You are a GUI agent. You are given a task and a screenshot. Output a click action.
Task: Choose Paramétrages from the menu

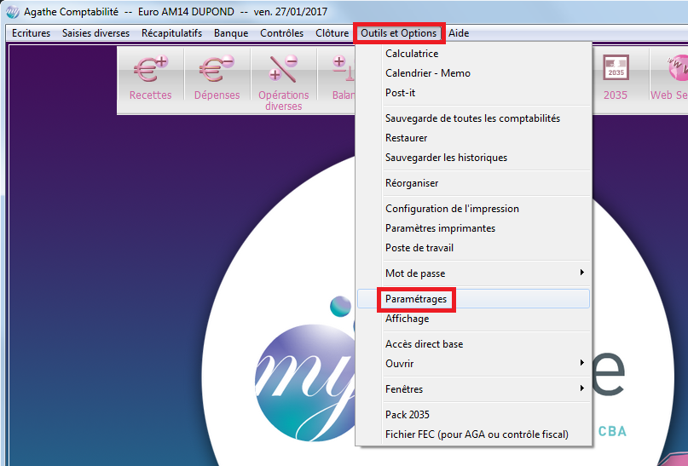click(x=473, y=299)
